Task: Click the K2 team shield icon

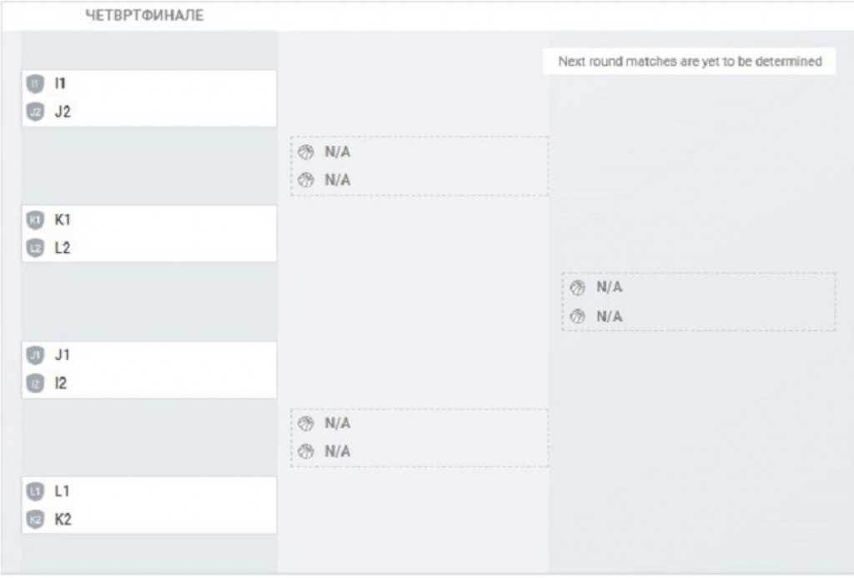Action: tap(34, 520)
